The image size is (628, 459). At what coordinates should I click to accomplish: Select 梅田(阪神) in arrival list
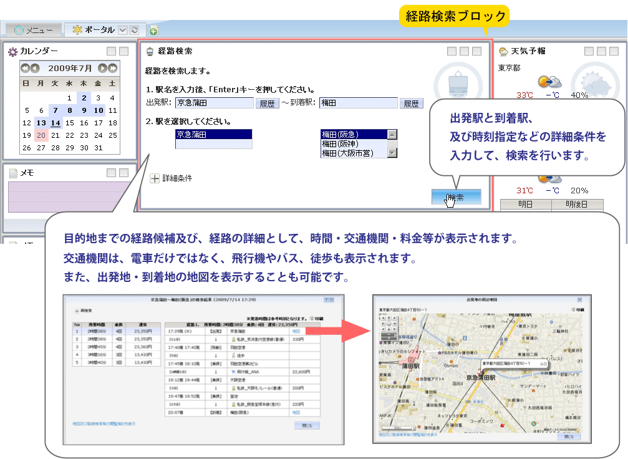pos(354,144)
